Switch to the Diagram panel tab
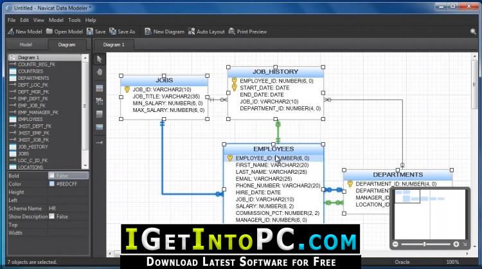Image resolution: width=482 pixels, height=269 pixels. pos(67,44)
